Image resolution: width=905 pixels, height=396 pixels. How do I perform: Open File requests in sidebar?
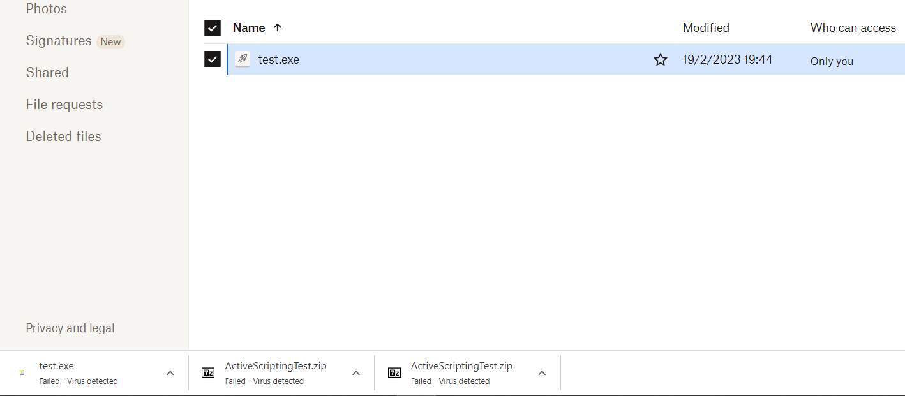[64, 105]
